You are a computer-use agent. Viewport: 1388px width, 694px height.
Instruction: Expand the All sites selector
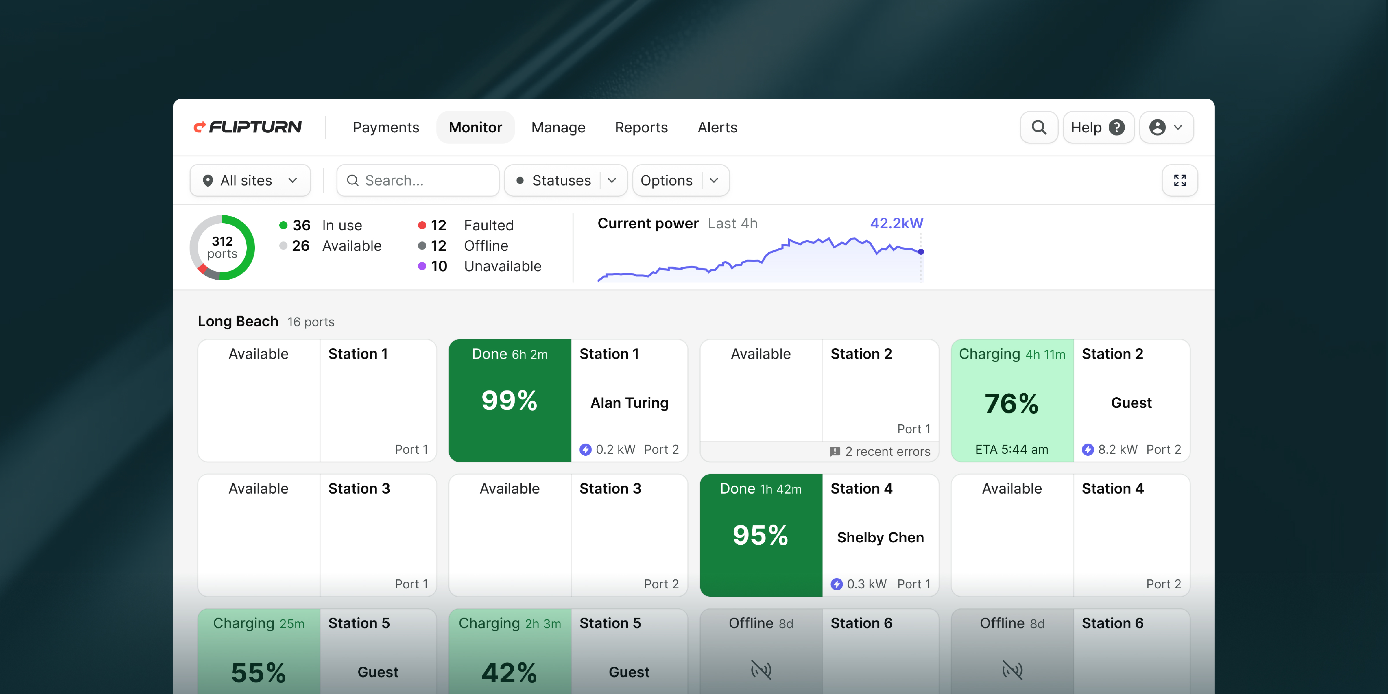[x=250, y=180]
